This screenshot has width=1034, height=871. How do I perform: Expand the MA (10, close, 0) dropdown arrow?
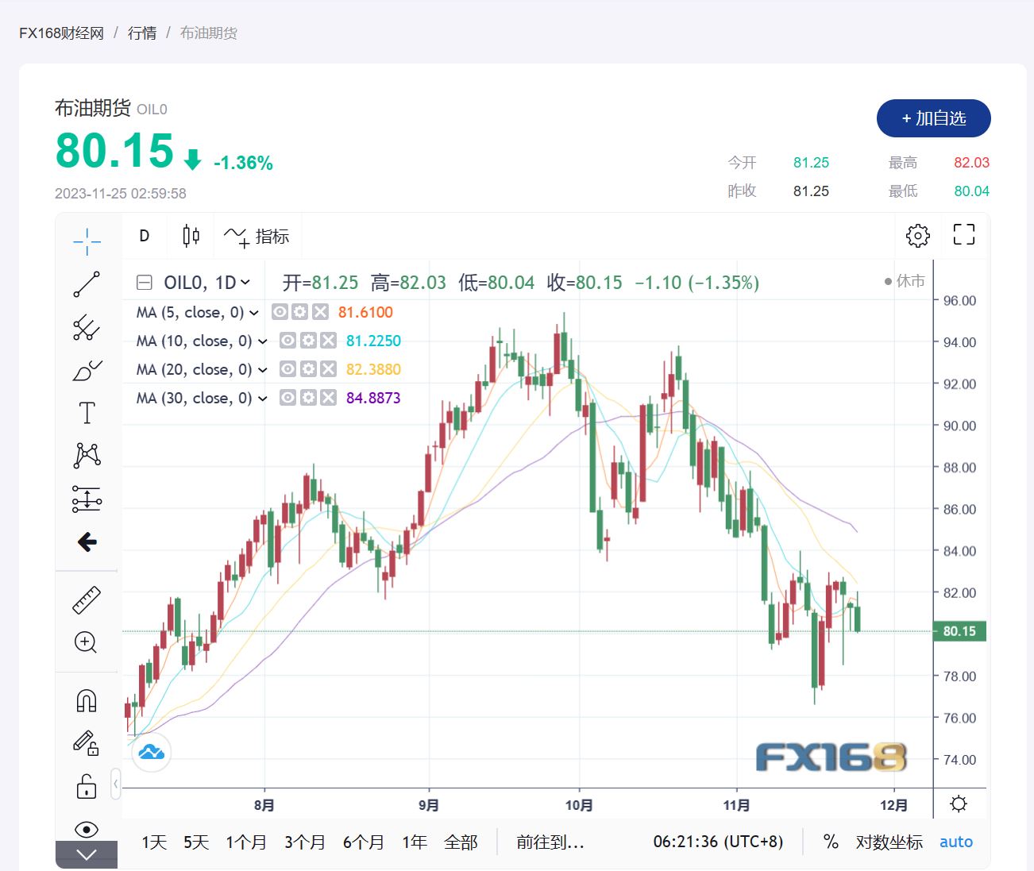(263, 341)
